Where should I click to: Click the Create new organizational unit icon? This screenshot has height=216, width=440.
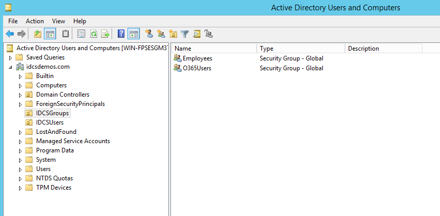coord(173,34)
